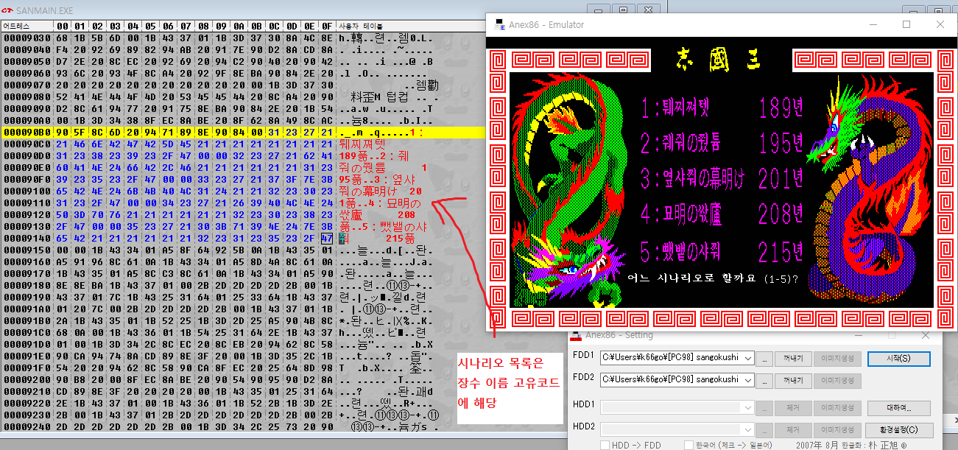
Task: Open the FDD1 image path dropdown
Action: (x=748, y=359)
